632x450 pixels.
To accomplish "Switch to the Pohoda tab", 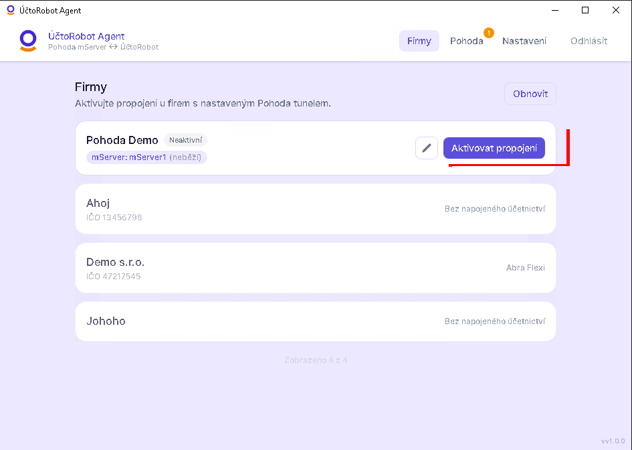I will 467,41.
